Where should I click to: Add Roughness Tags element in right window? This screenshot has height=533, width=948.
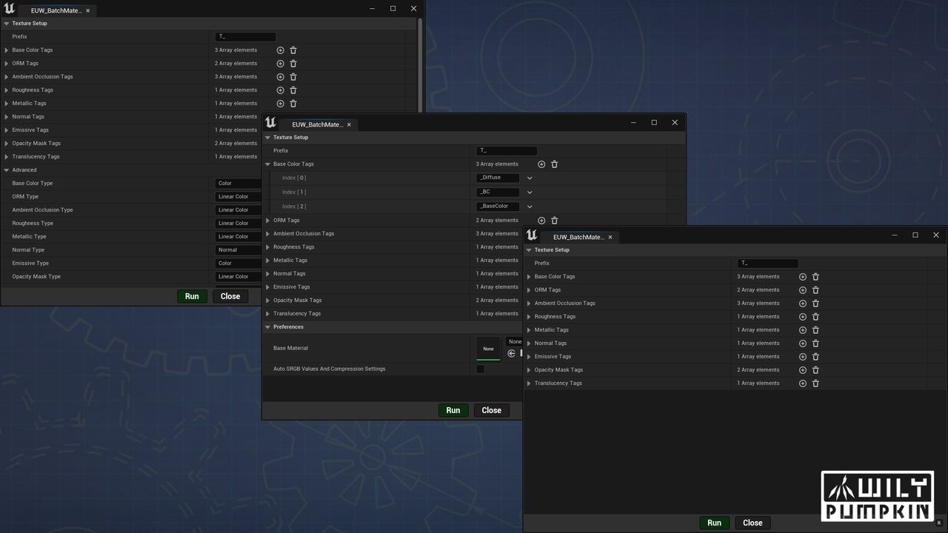click(x=803, y=317)
